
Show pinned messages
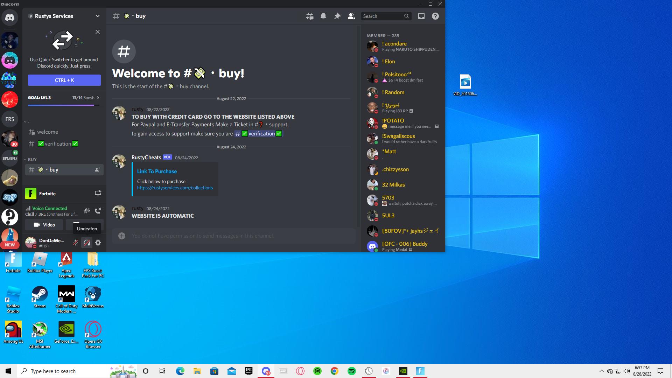(337, 16)
